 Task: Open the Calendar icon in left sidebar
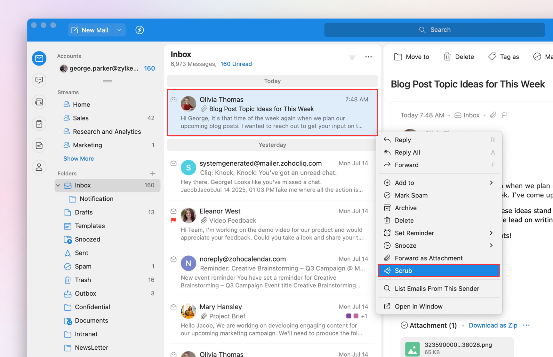[x=39, y=102]
